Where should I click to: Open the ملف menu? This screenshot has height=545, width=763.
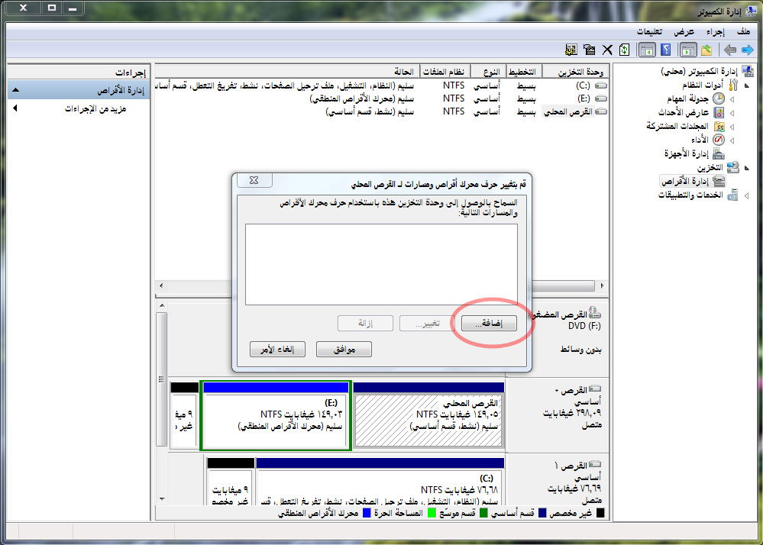tap(743, 31)
